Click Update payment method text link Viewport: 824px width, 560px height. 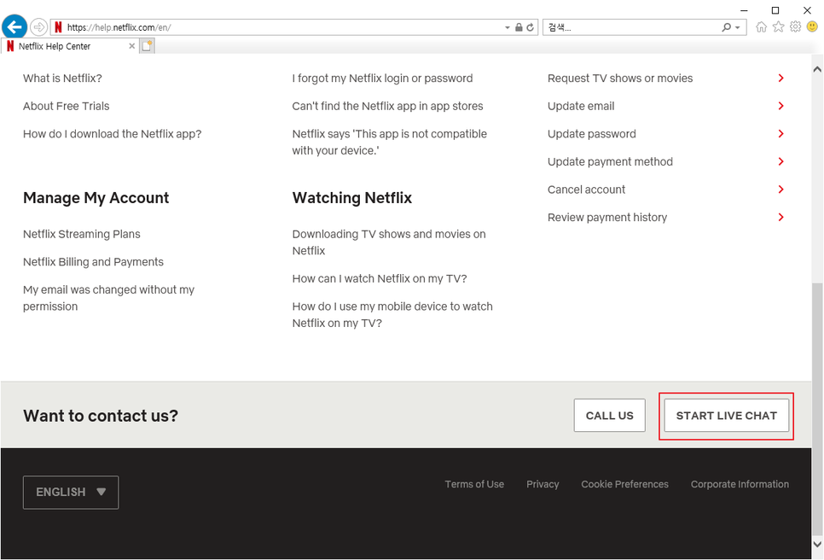pyautogui.click(x=610, y=162)
